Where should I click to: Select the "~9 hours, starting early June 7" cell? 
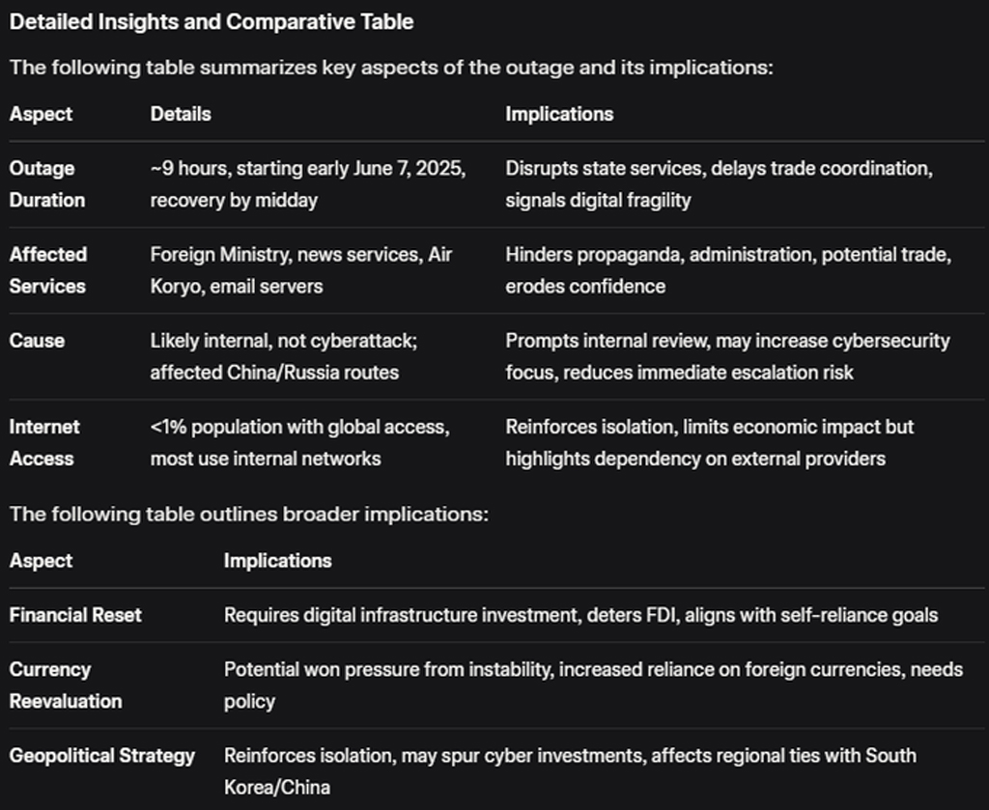click(307, 183)
